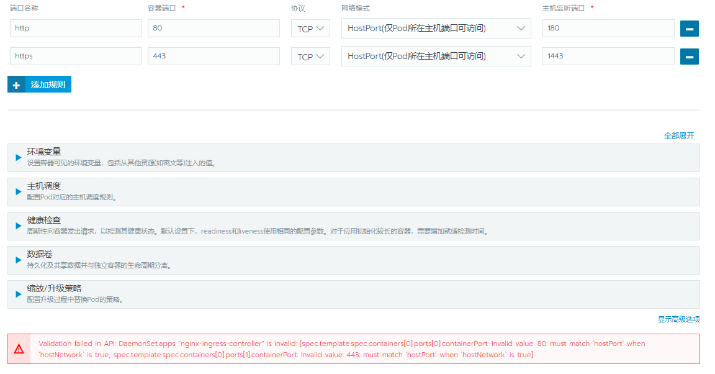
Task: Expand the 缩放/升级策略 section arrow
Action: click(x=18, y=294)
